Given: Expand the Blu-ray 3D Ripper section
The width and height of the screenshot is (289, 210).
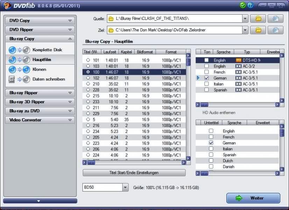Looking at the screenshot, I should [x=40, y=102].
